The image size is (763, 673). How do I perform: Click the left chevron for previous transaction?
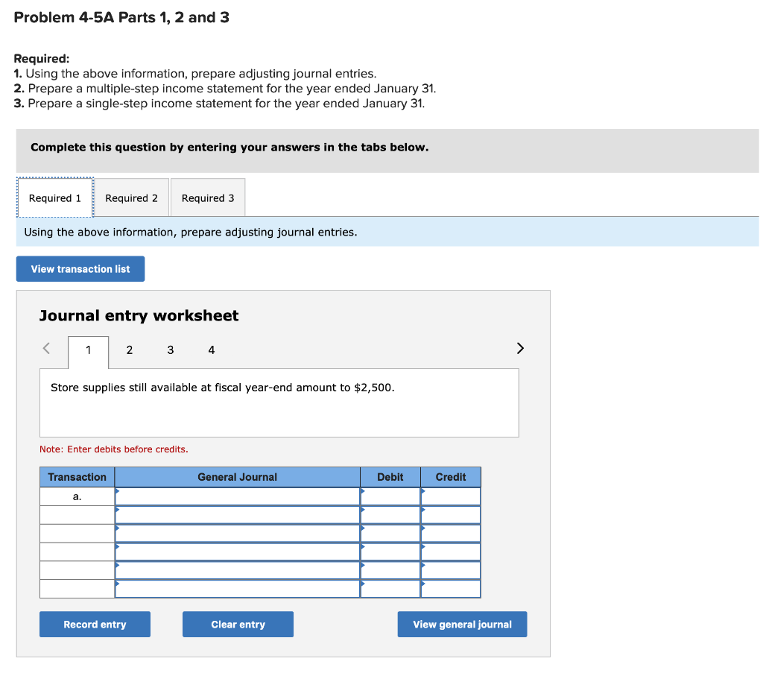pyautogui.click(x=45, y=348)
